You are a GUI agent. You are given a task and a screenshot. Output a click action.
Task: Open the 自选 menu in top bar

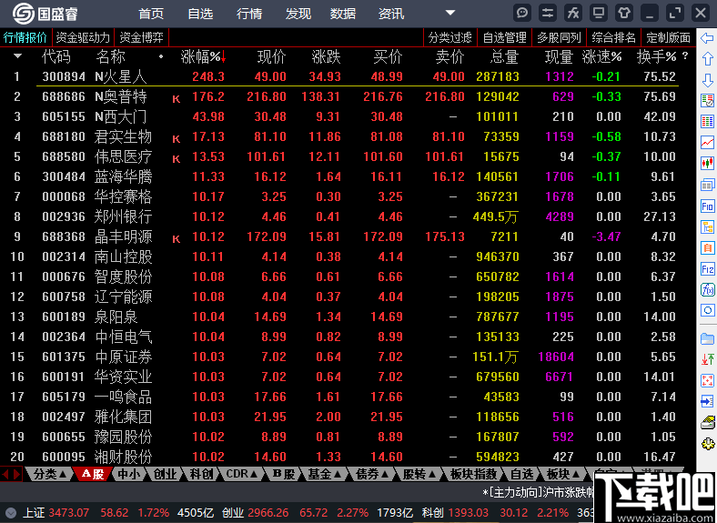[200, 14]
